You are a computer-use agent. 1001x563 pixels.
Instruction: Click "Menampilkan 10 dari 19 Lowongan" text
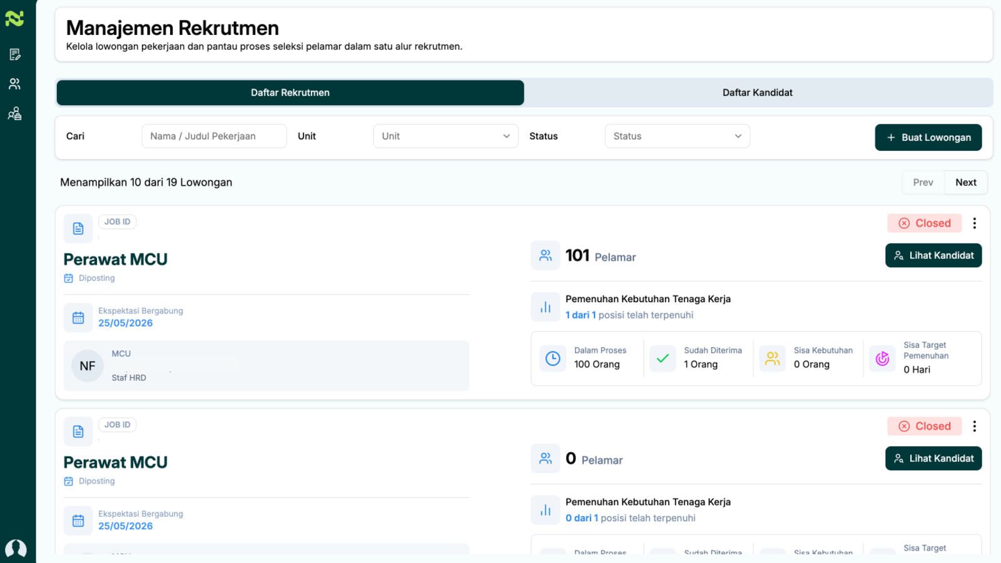146,183
